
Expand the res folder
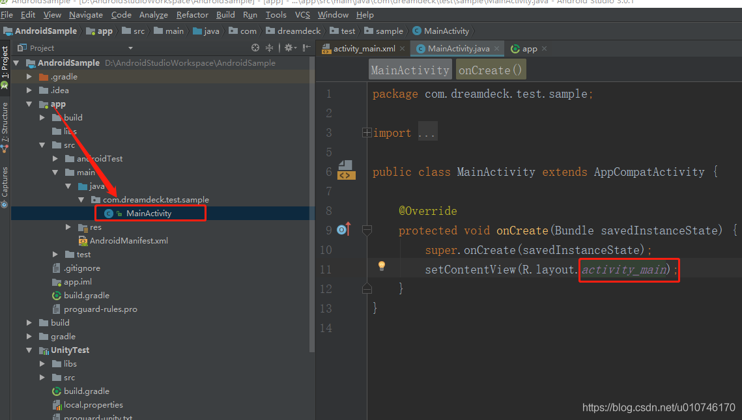click(x=68, y=227)
